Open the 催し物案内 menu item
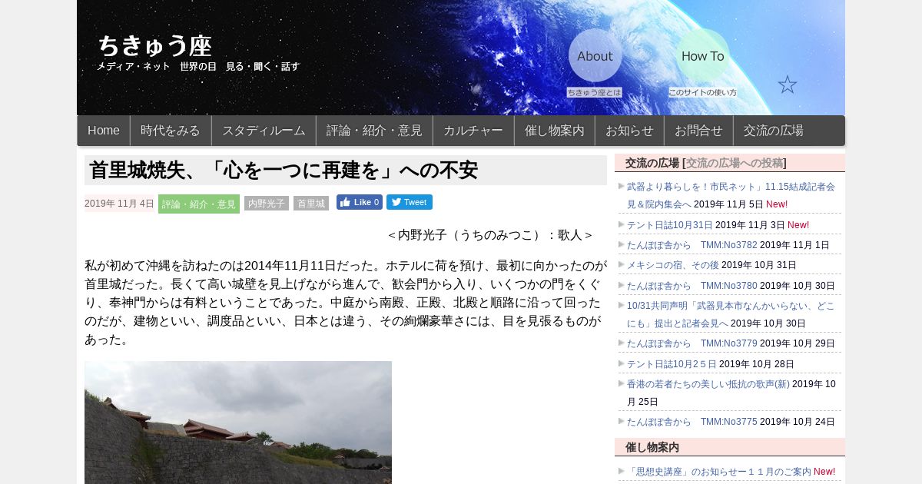Image resolution: width=922 pixels, height=484 pixels. pos(555,131)
